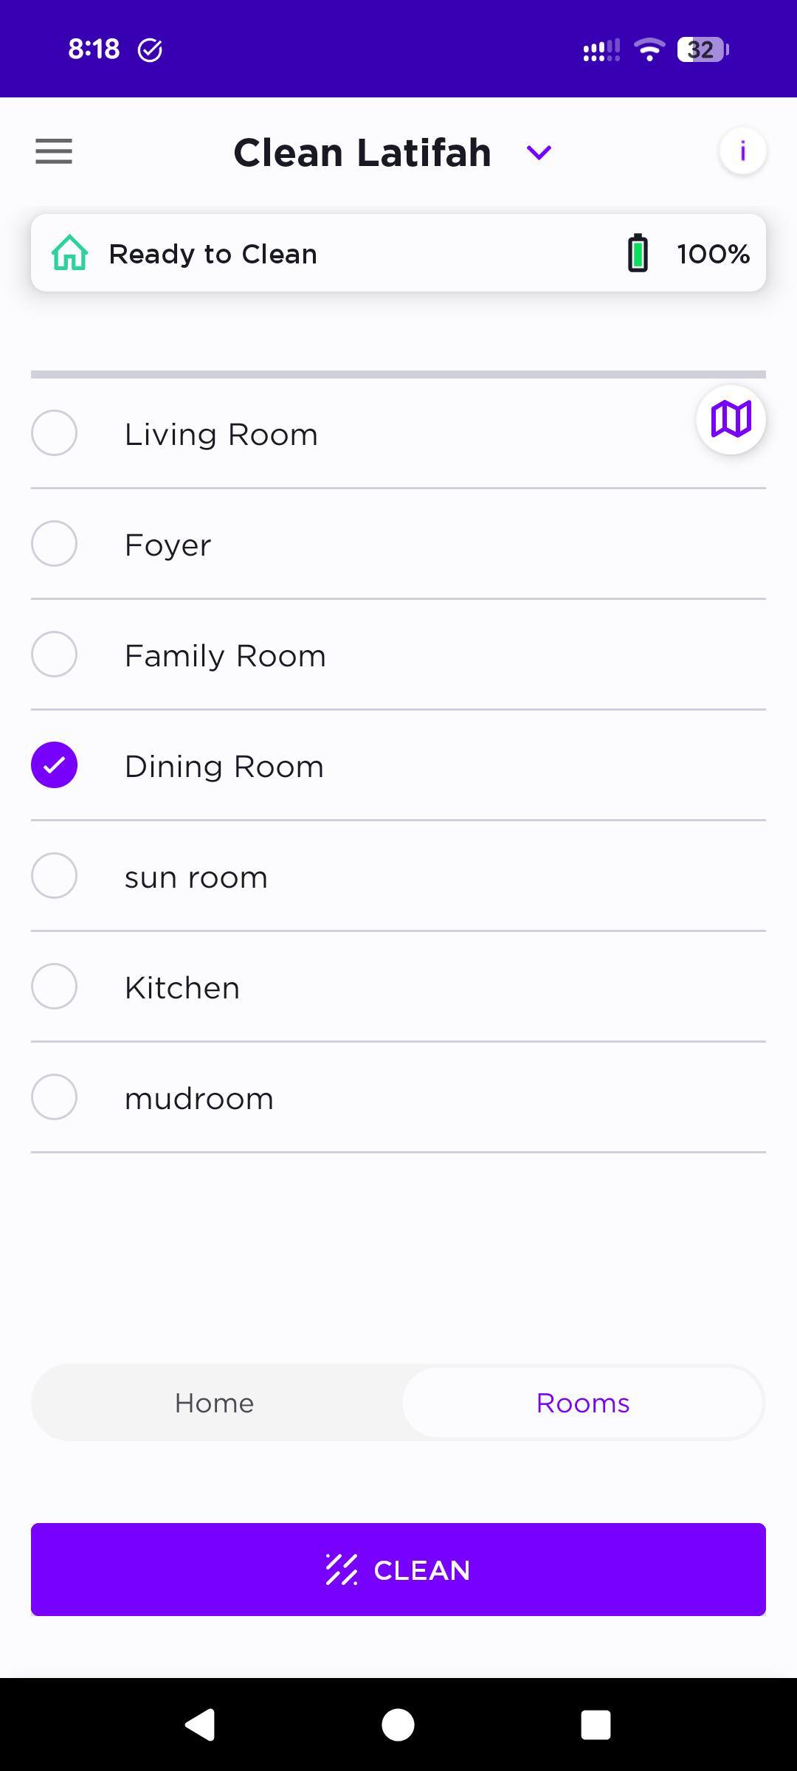This screenshot has width=797, height=1771.
Task: Open Android recent apps button
Action: tap(596, 1725)
